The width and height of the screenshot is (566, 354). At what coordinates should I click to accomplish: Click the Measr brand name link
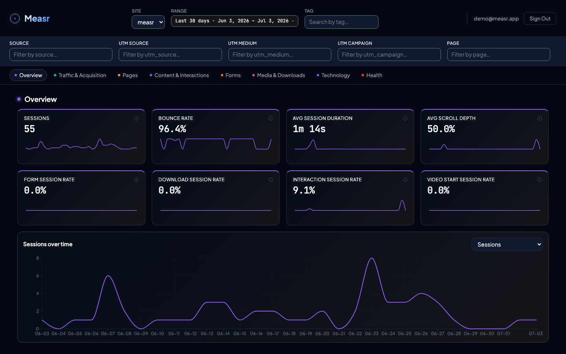click(37, 18)
